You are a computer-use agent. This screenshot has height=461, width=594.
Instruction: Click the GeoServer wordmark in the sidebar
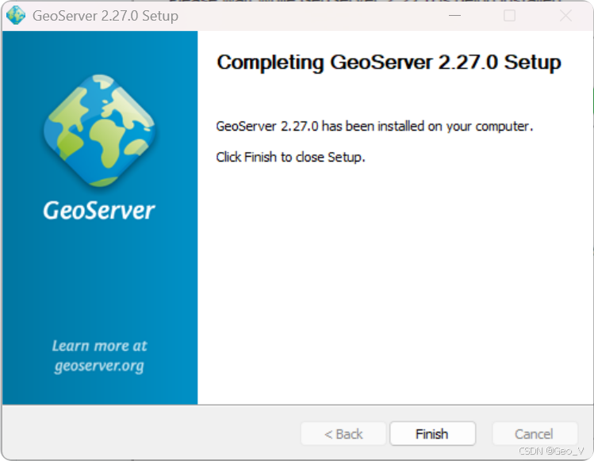(x=99, y=211)
